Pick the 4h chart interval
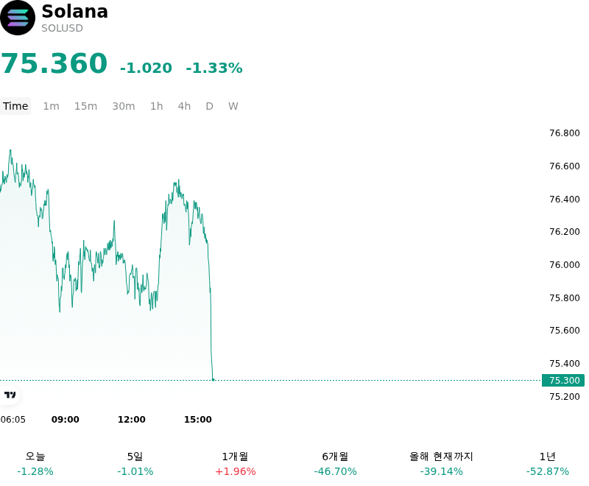The height and width of the screenshot is (486, 589). click(184, 106)
